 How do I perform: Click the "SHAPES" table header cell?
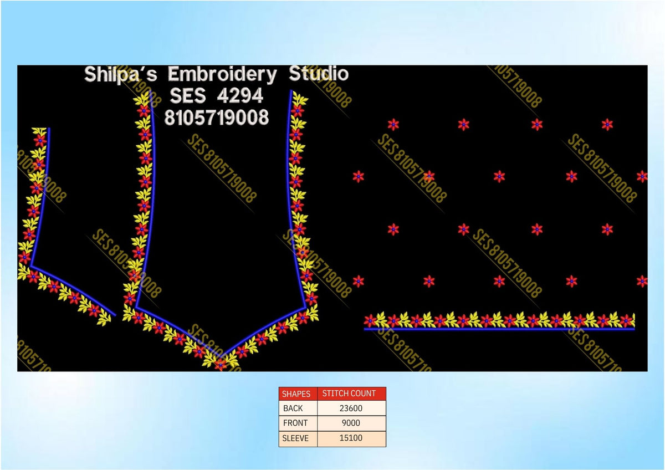coord(298,394)
